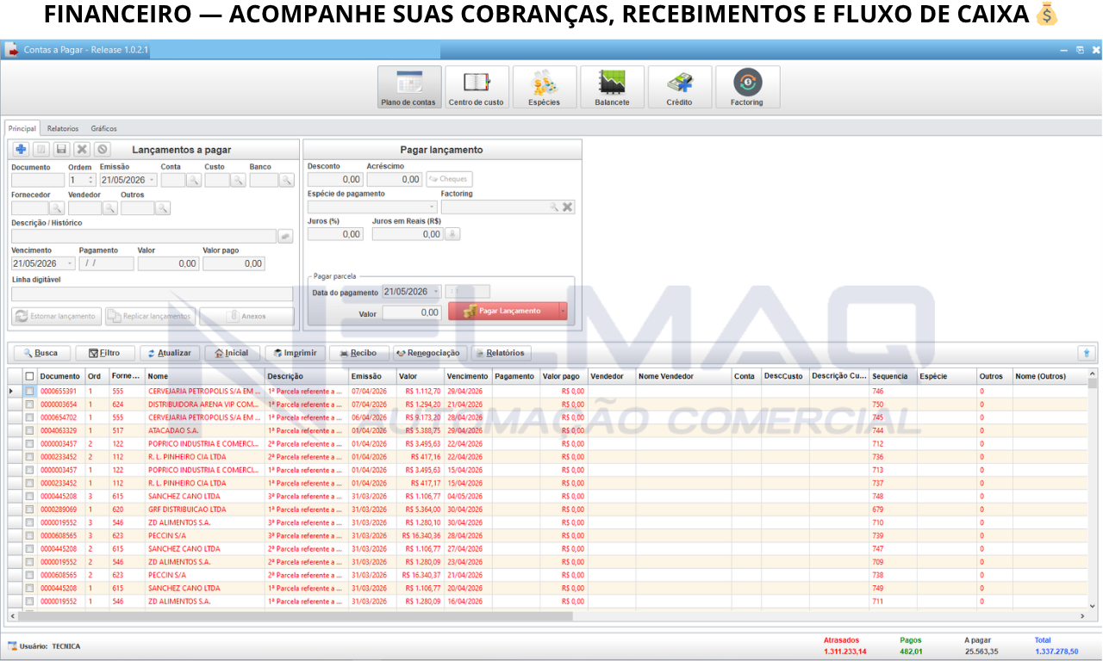Click the Filtro button
The width and height of the screenshot is (1103, 661).
(105, 353)
